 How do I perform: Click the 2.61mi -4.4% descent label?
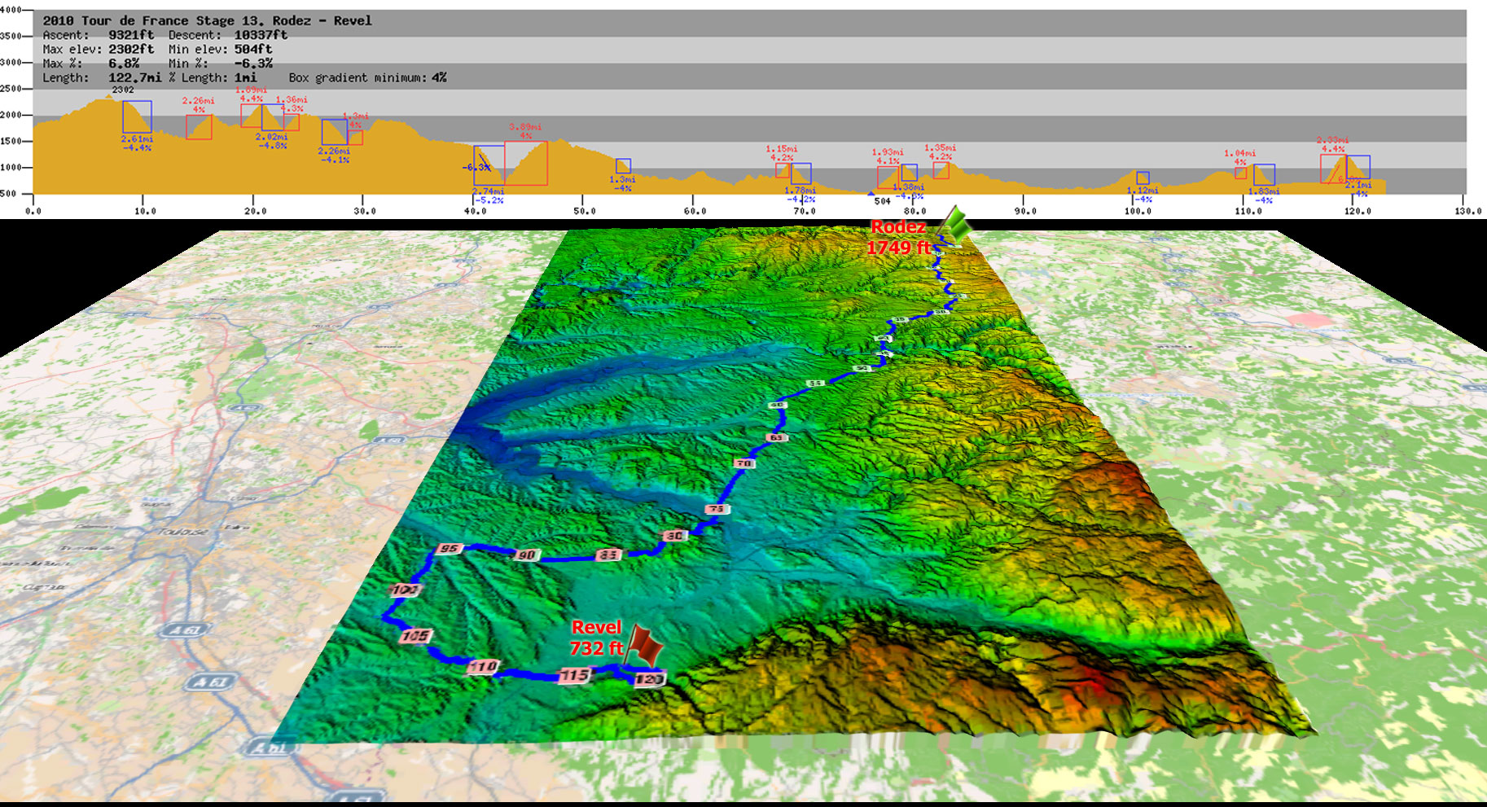coord(137,143)
